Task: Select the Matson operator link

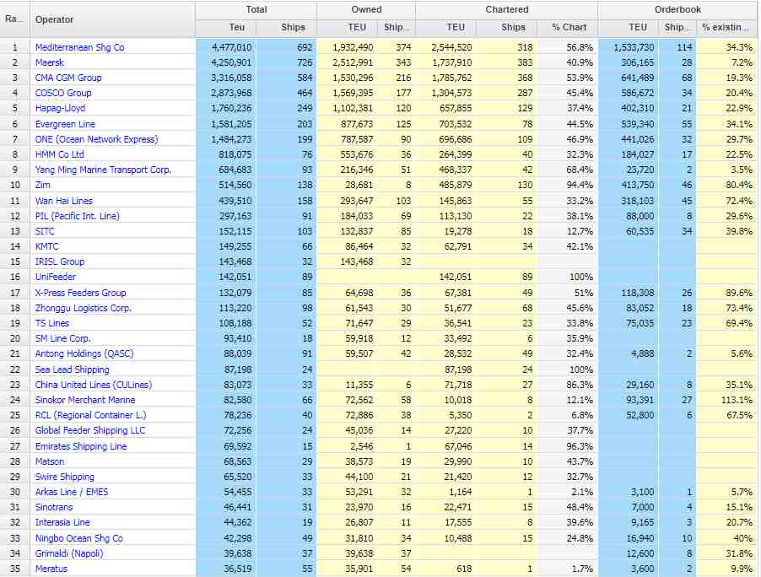Action: (50, 461)
